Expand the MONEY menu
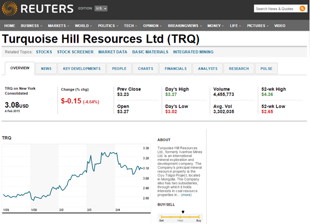This screenshot has width=310, height=224. click(x=215, y=26)
